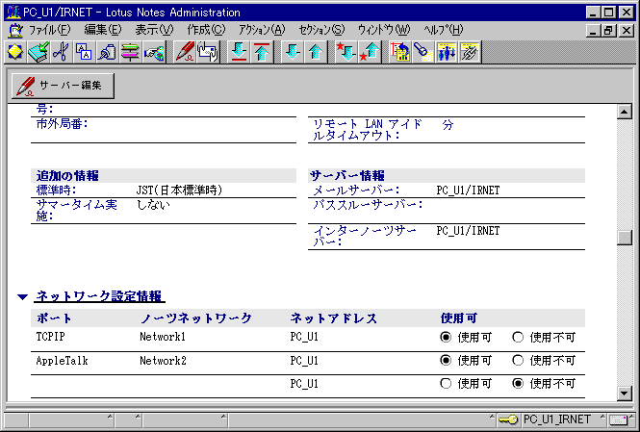The width and height of the screenshot is (640, 432).
Task: Open the third style popup in status bar
Action: point(185,419)
